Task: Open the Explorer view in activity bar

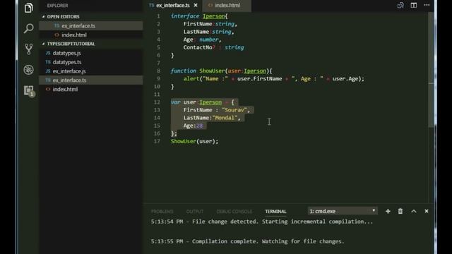Action: coord(28,8)
